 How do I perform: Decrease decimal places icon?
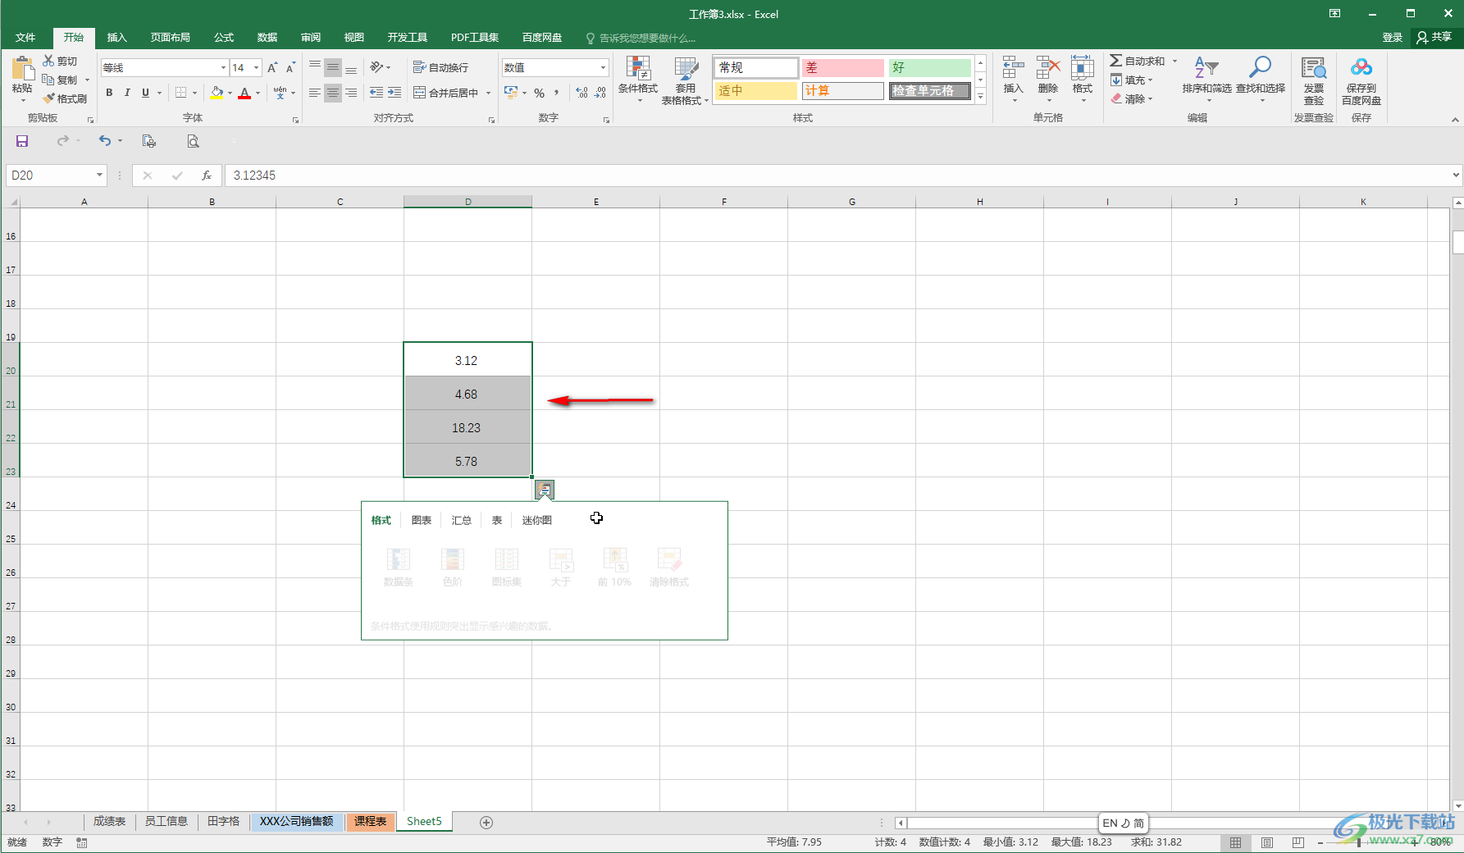click(x=600, y=93)
